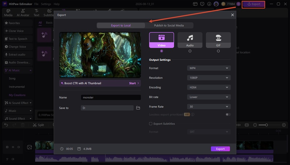Open the Text tool in the toolbar
Screen dimensions: 290x165
pyautogui.click(x=37, y=13)
